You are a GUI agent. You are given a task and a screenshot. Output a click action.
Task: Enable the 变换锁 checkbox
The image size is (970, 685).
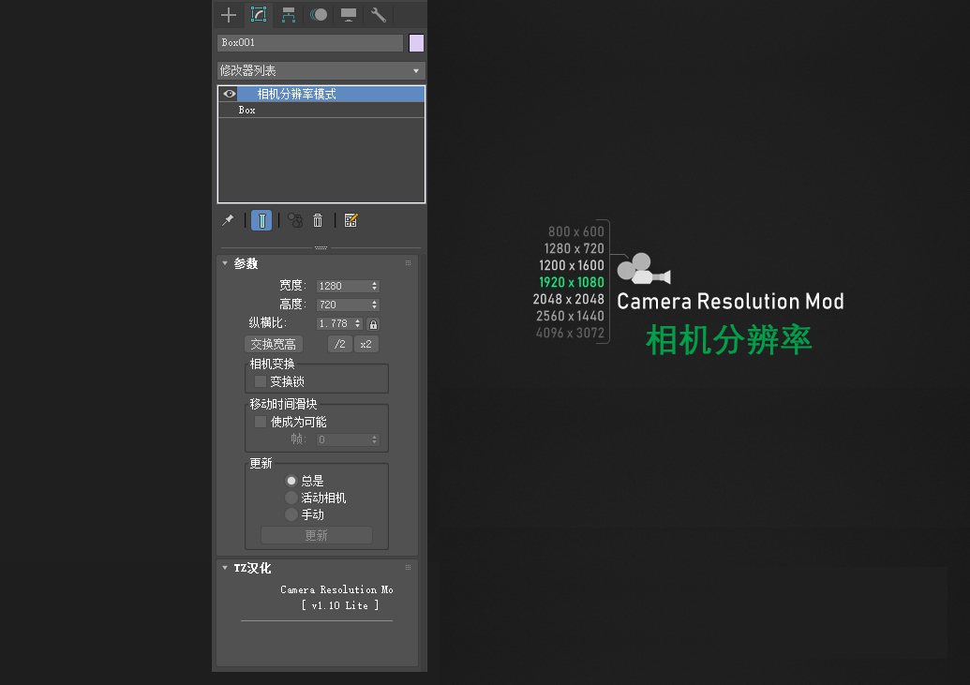pyautogui.click(x=261, y=381)
